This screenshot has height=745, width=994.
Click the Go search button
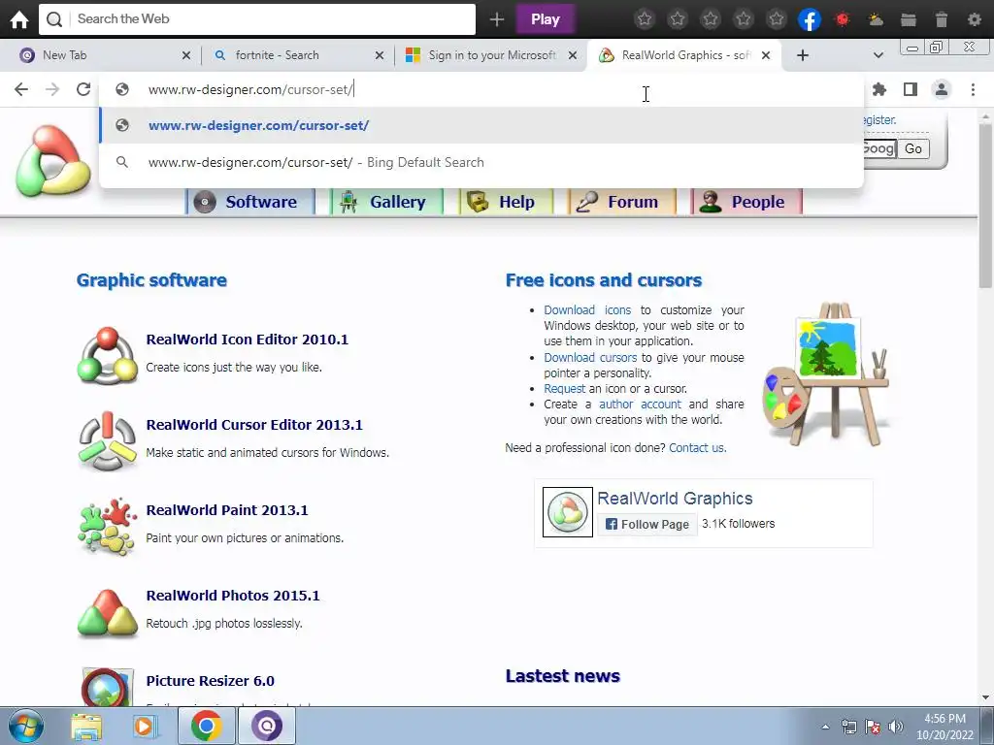[913, 148]
